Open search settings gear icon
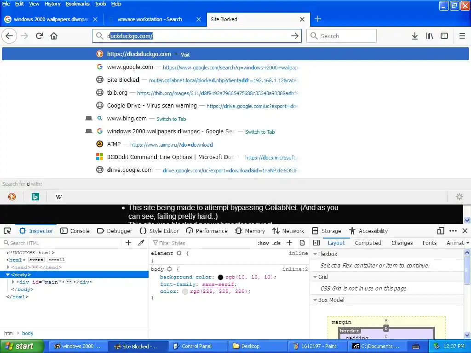Image resolution: width=471 pixels, height=353 pixels. [460, 197]
